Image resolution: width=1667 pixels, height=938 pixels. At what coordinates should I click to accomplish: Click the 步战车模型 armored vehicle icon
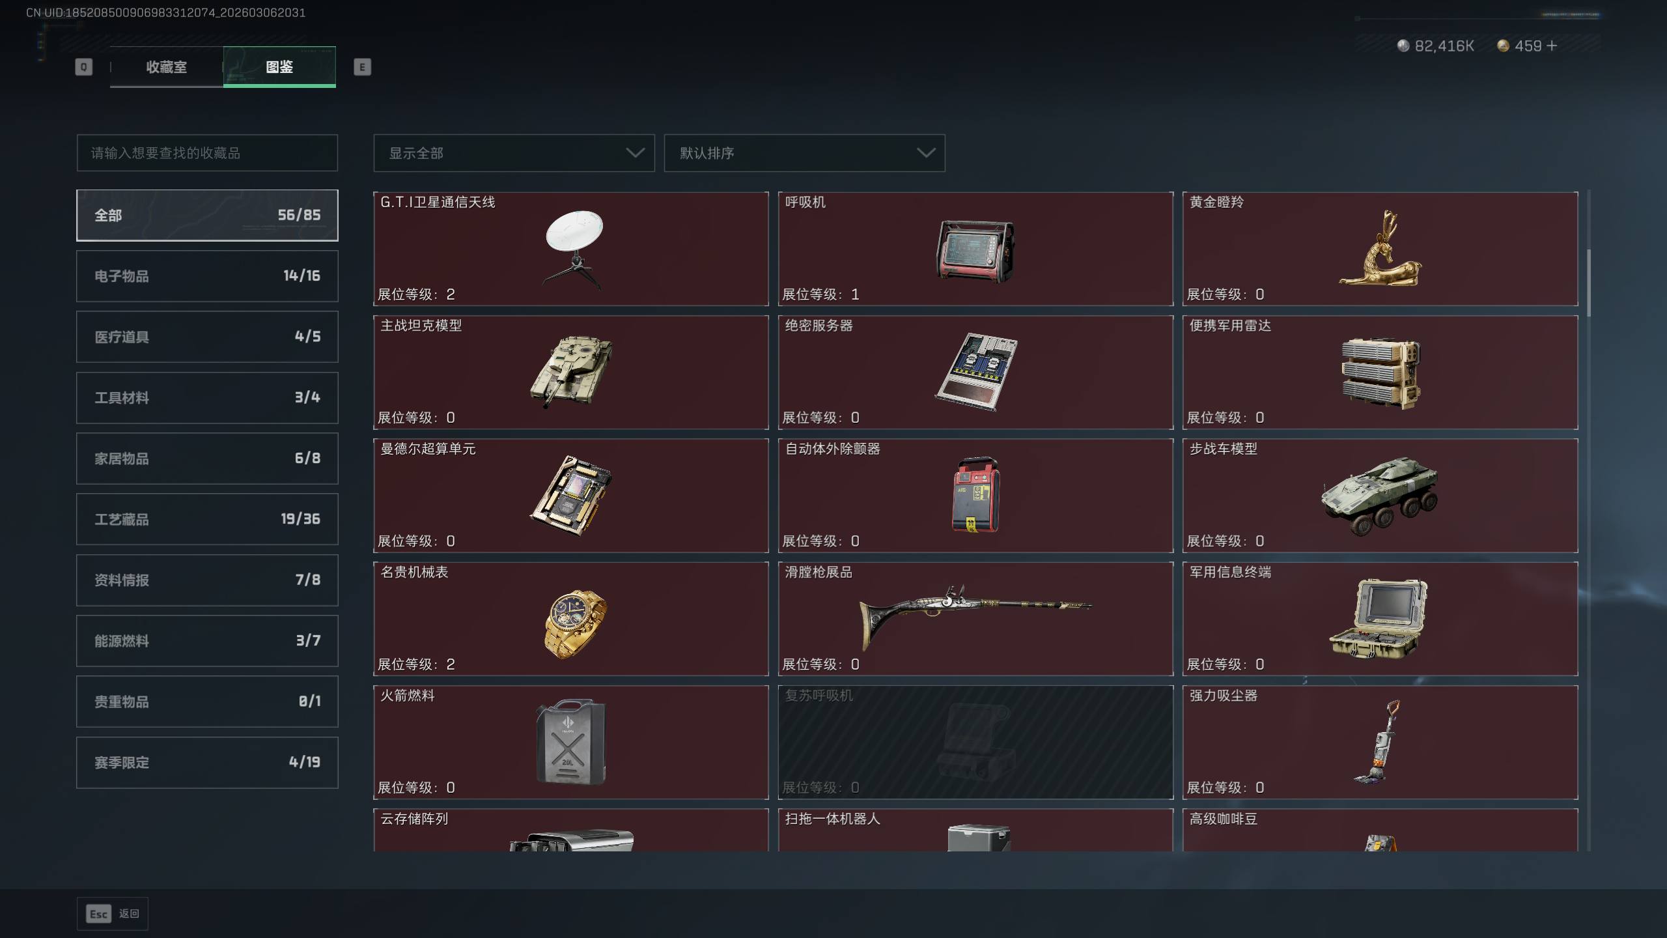[x=1379, y=495]
